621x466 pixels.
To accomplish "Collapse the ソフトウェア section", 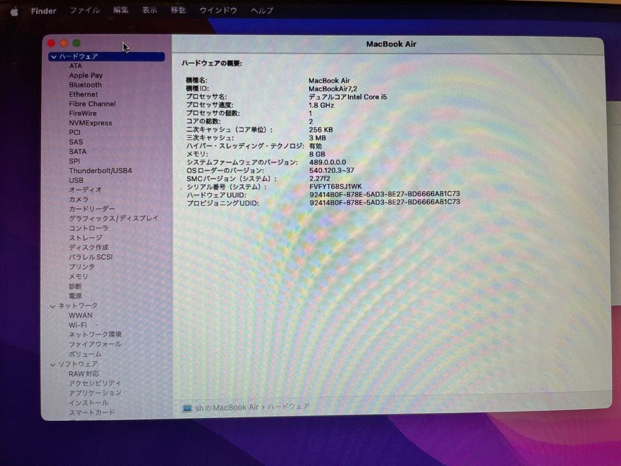I will 52,364.
